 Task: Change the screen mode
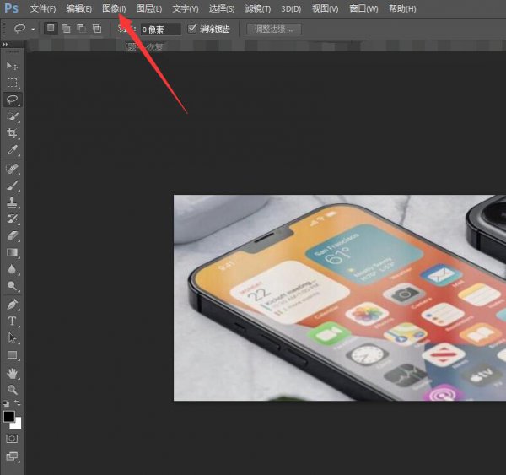point(12,456)
